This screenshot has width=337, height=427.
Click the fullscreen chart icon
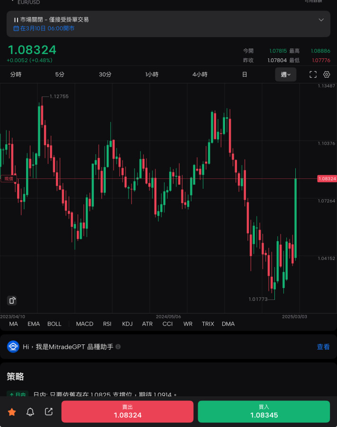[313, 74]
